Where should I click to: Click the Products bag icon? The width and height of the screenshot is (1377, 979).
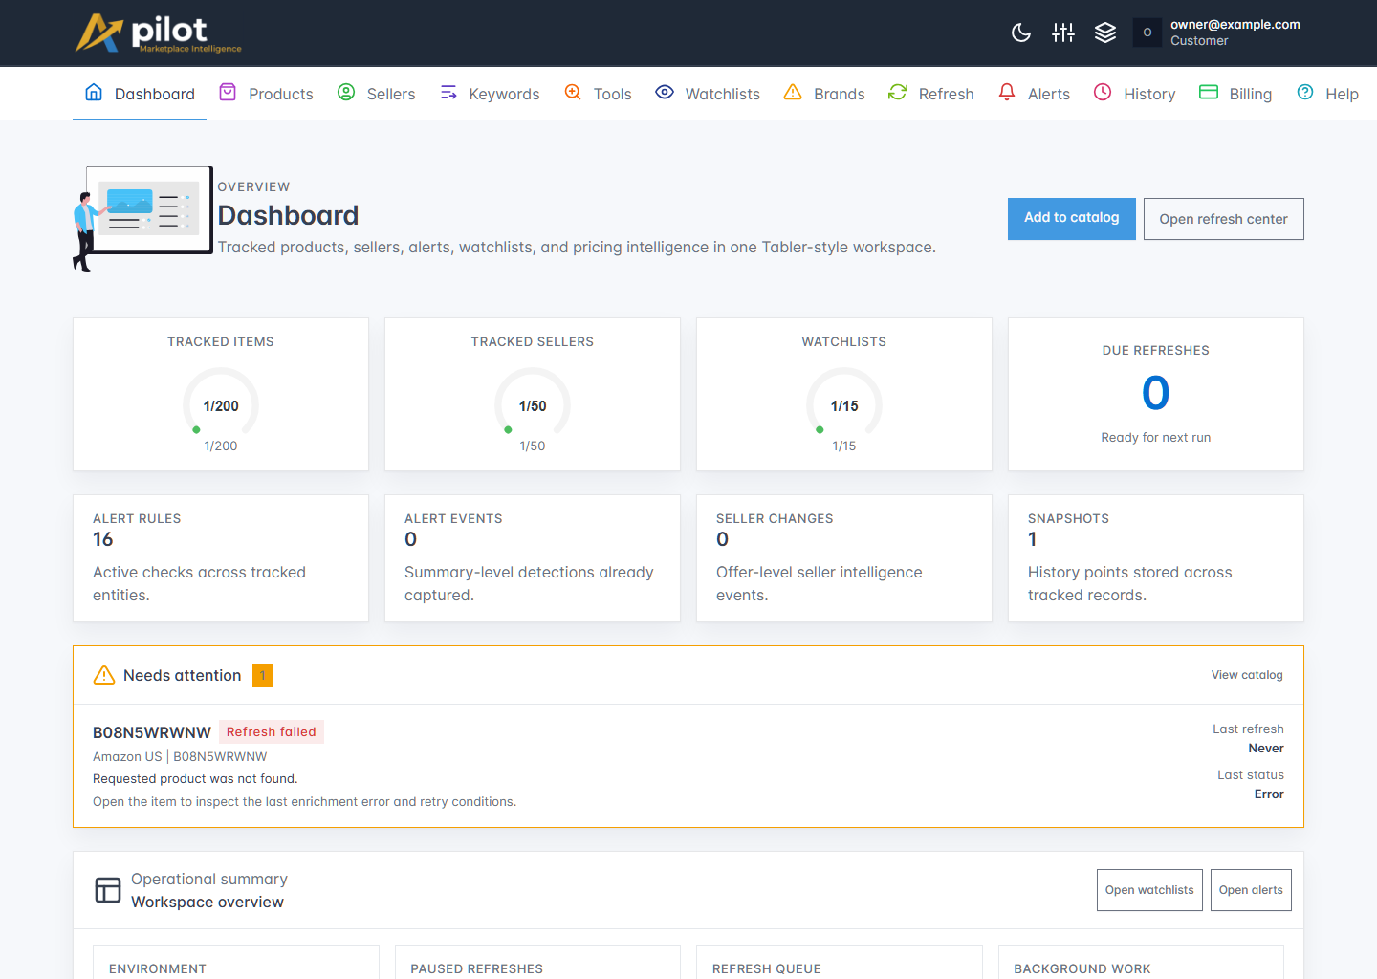click(228, 93)
